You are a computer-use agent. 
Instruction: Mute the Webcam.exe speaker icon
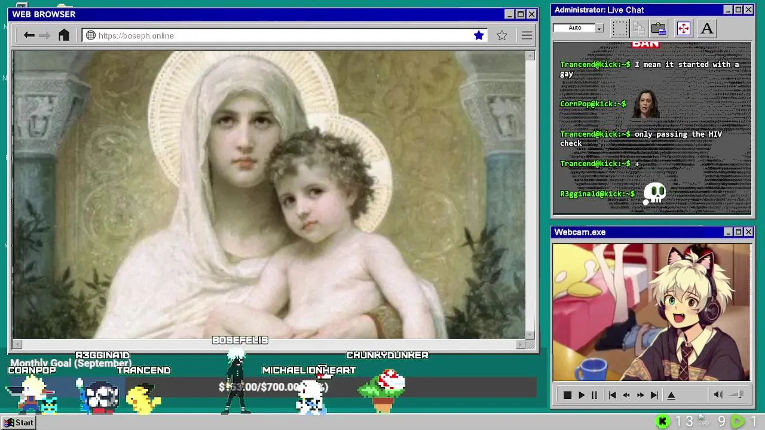(718, 394)
